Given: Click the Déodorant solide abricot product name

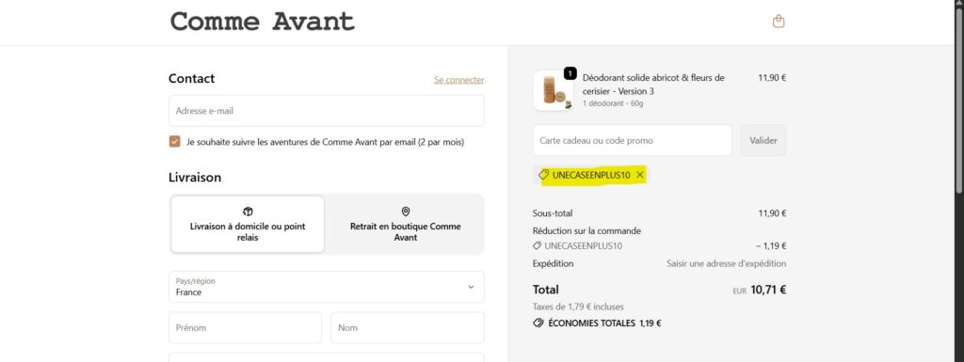Looking at the screenshot, I should click(x=653, y=85).
